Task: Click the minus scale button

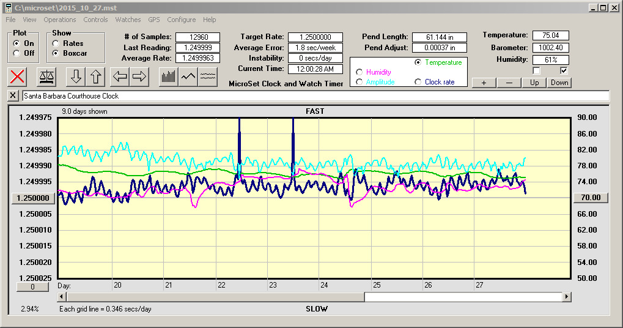Action: (x=509, y=83)
